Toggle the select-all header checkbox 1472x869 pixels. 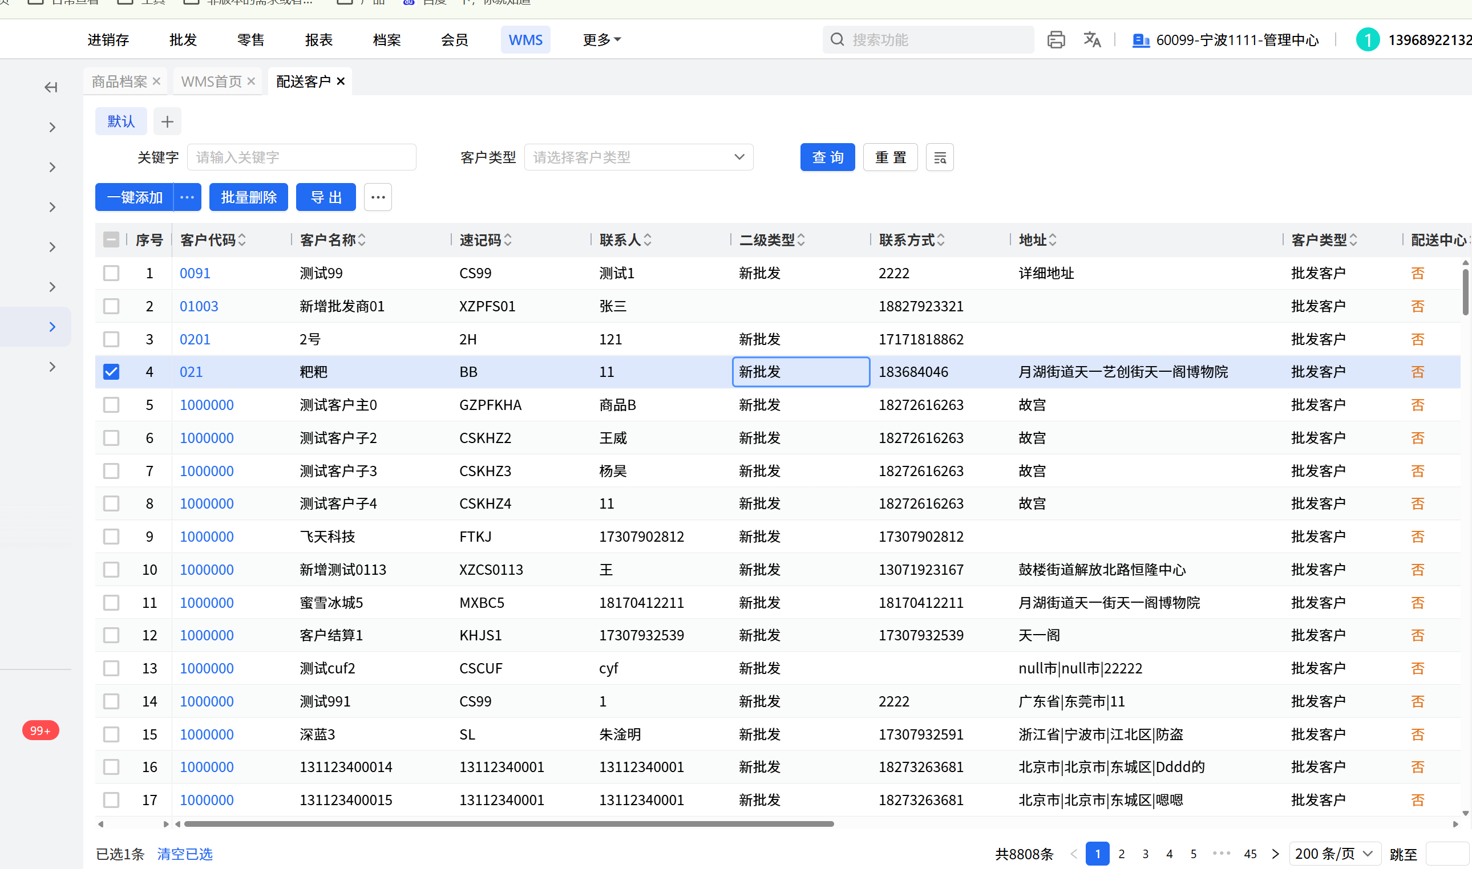pyautogui.click(x=111, y=239)
